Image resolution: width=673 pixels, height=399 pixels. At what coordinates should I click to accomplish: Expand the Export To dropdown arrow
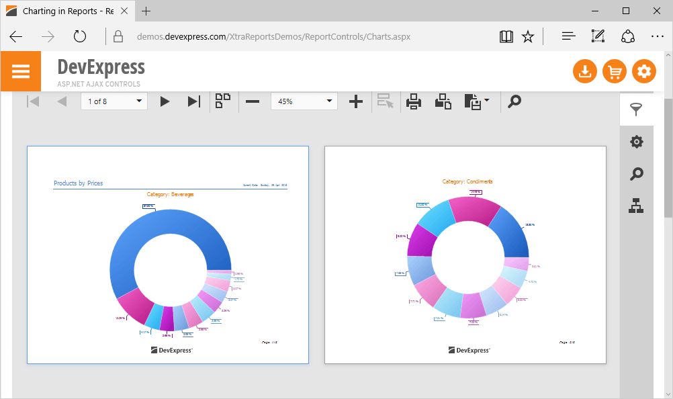point(486,101)
